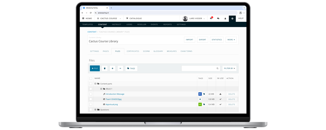This screenshot has width=326, height=130.
Task: Open the Instruct menu item
Action: pyautogui.click(x=116, y=24)
